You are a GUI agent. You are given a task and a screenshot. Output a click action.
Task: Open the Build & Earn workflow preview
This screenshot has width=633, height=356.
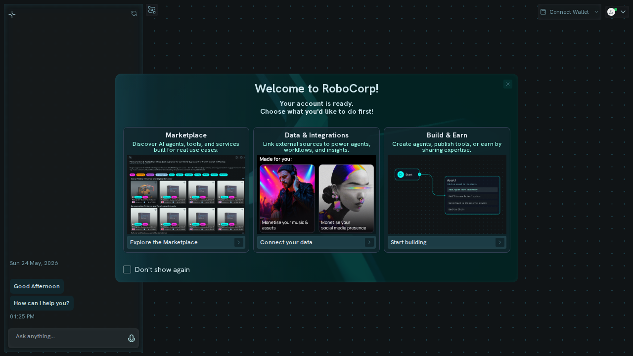[447, 194]
